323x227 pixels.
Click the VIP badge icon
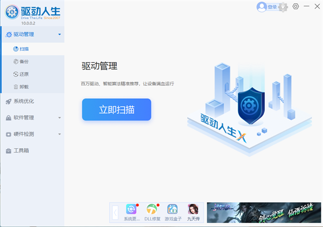pyautogui.click(x=283, y=7)
